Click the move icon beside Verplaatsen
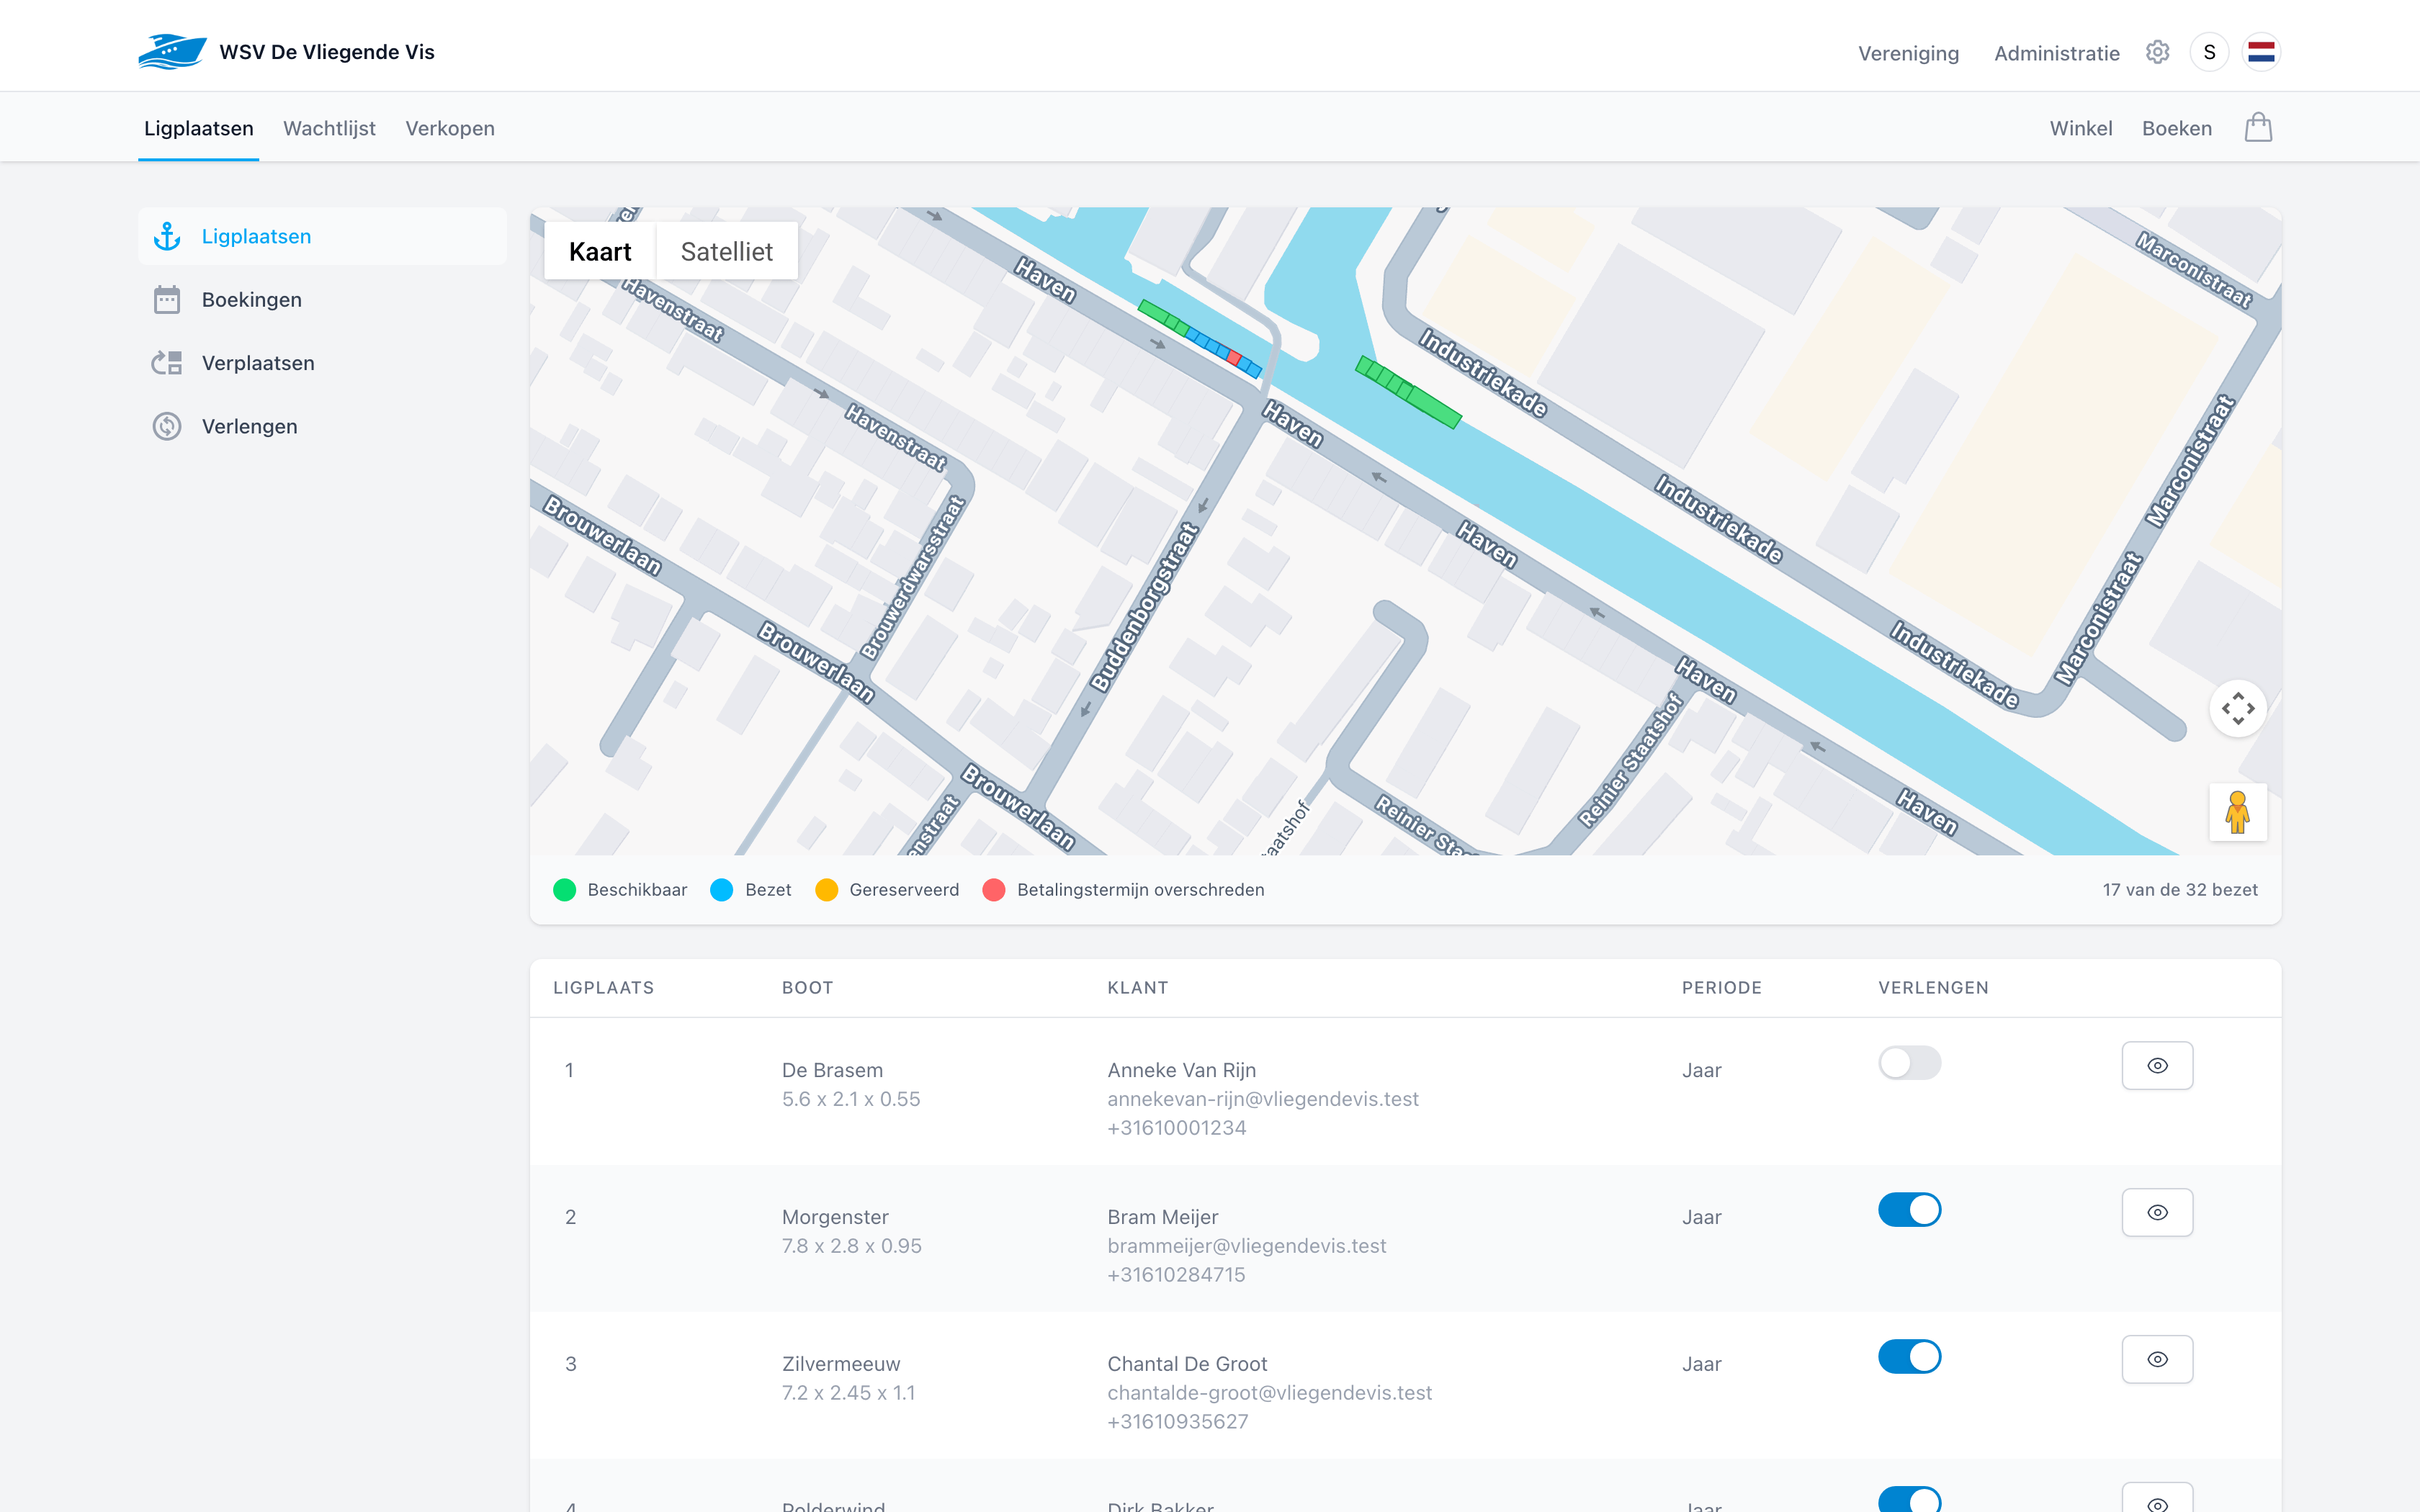Screen dimensions: 2420x1512 pyautogui.click(x=167, y=363)
